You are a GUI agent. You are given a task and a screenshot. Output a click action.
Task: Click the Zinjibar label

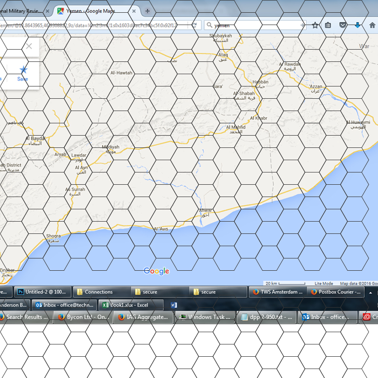[7, 272]
